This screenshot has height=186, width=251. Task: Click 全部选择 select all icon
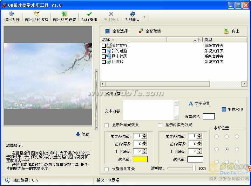(107, 31)
